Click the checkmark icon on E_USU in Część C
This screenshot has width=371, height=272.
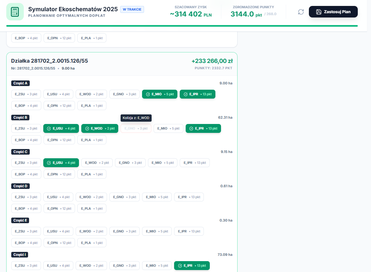coord(49,163)
